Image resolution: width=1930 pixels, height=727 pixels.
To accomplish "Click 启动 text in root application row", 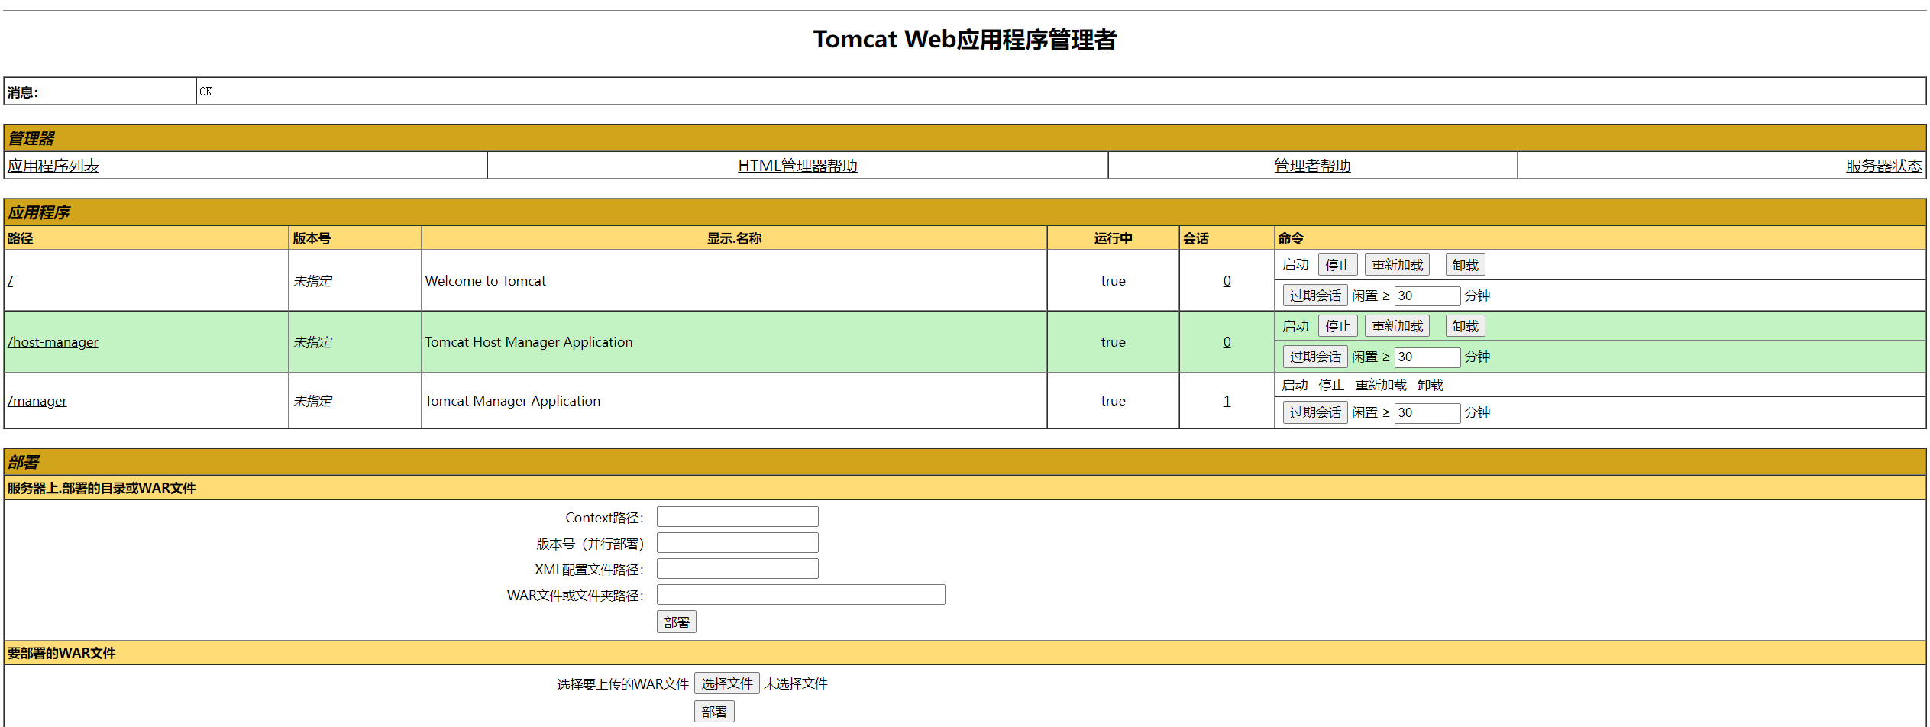I will pyautogui.click(x=1295, y=265).
